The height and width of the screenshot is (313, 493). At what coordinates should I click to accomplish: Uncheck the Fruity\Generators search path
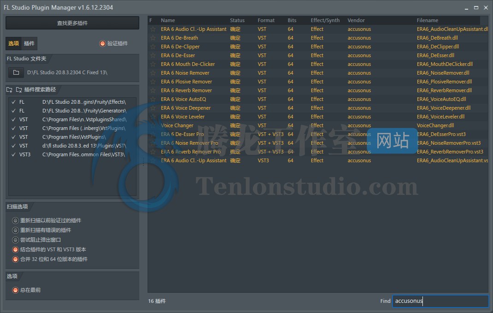[13, 111]
